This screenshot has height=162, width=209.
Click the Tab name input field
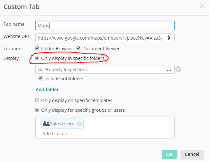tap(105, 25)
